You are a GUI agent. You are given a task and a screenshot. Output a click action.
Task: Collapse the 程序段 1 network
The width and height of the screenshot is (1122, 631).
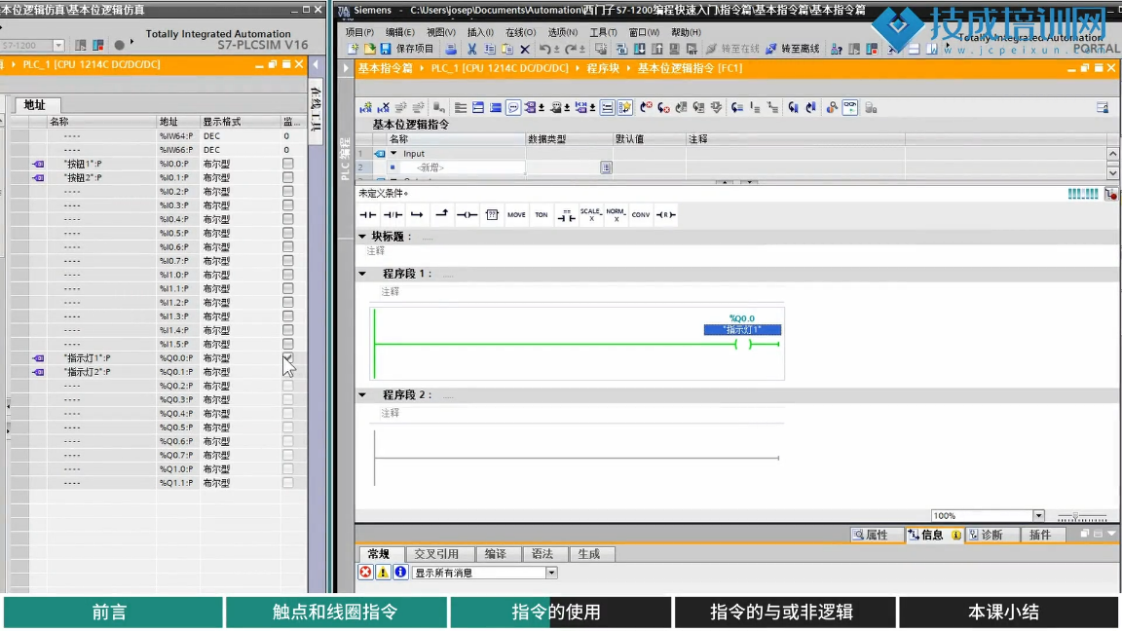coord(362,274)
